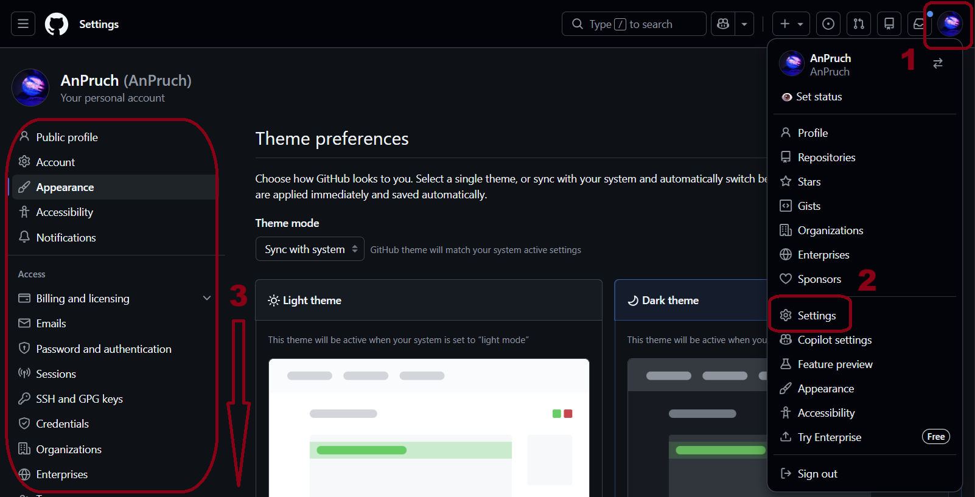The width and height of the screenshot is (975, 497).
Task: Open Sessions in settings sidebar
Action: [114, 374]
